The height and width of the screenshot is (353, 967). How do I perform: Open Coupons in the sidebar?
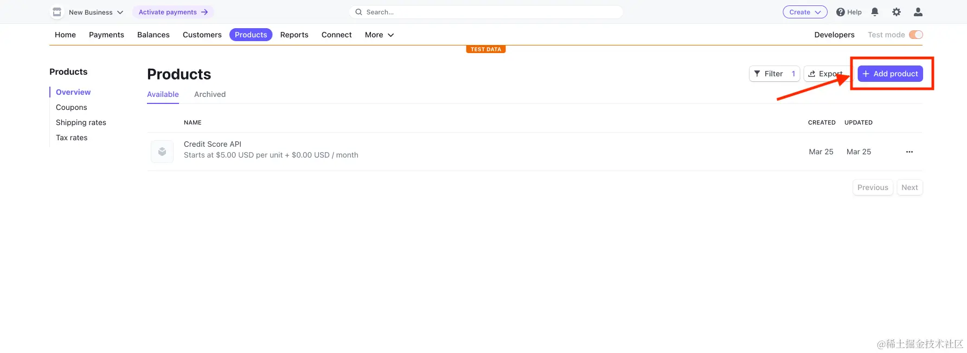pyautogui.click(x=72, y=107)
